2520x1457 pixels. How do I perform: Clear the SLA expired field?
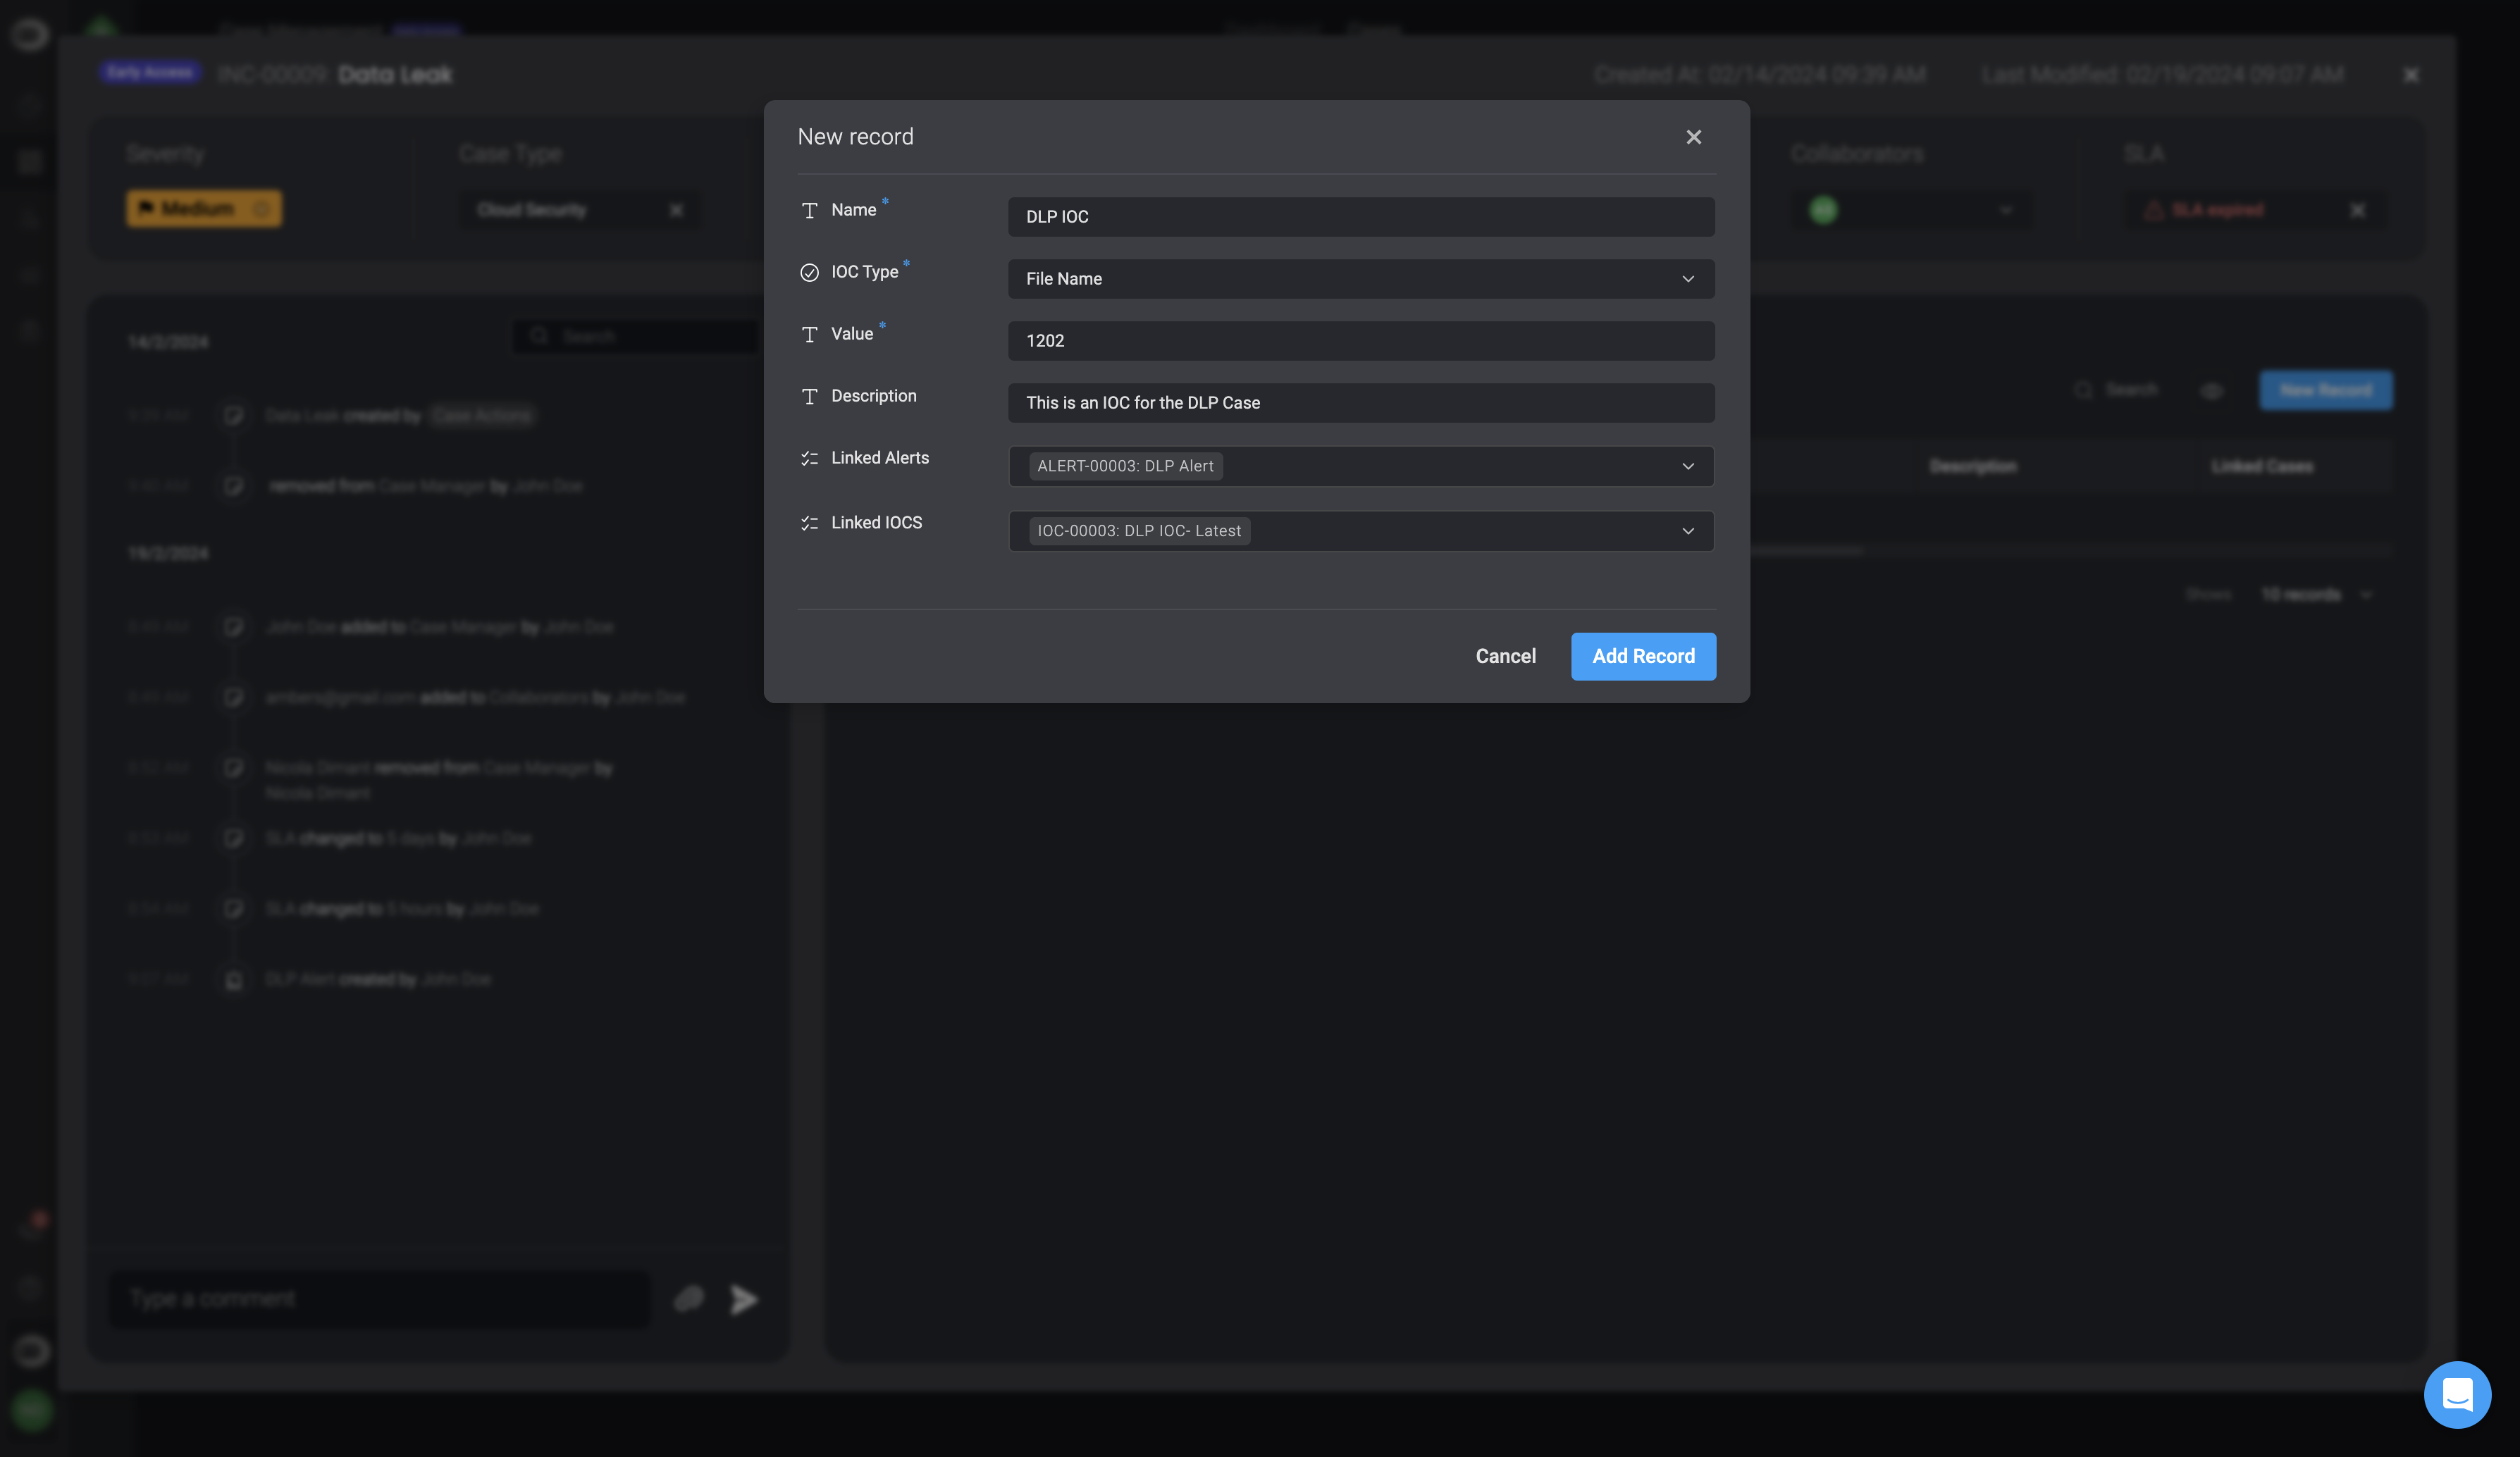tap(2358, 210)
